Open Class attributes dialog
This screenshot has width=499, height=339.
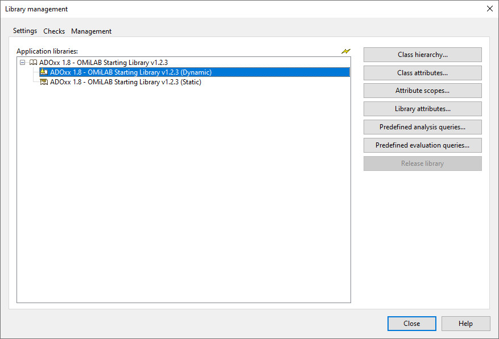tap(423, 73)
